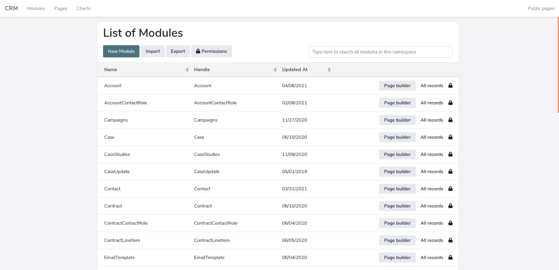Click lock icon in ContractLineItem row
The width and height of the screenshot is (559, 270).
point(451,240)
